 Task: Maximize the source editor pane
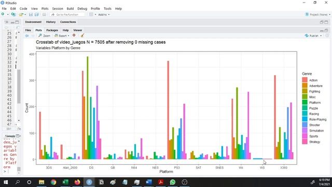tap(17, 22)
